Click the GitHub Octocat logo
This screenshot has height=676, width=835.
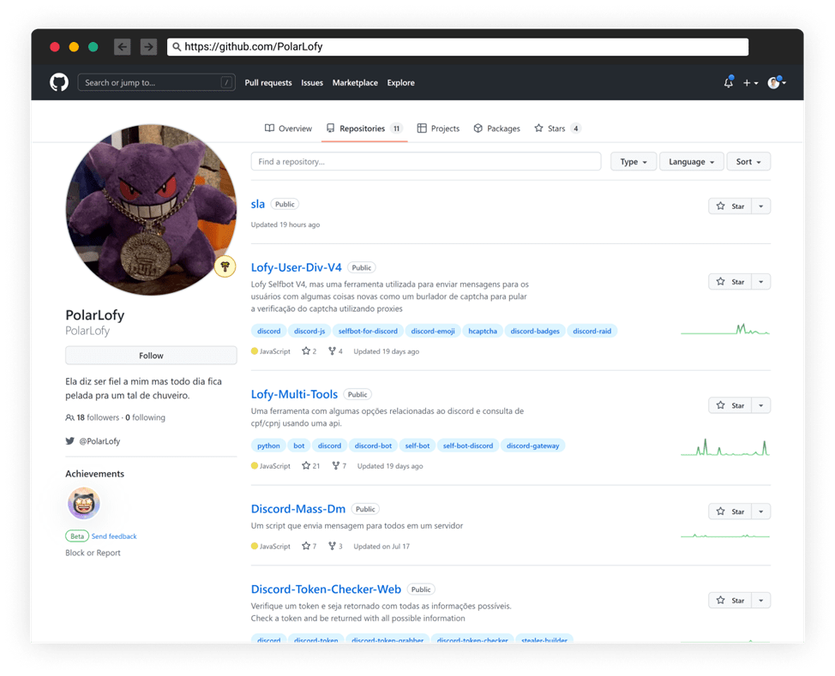coord(59,82)
